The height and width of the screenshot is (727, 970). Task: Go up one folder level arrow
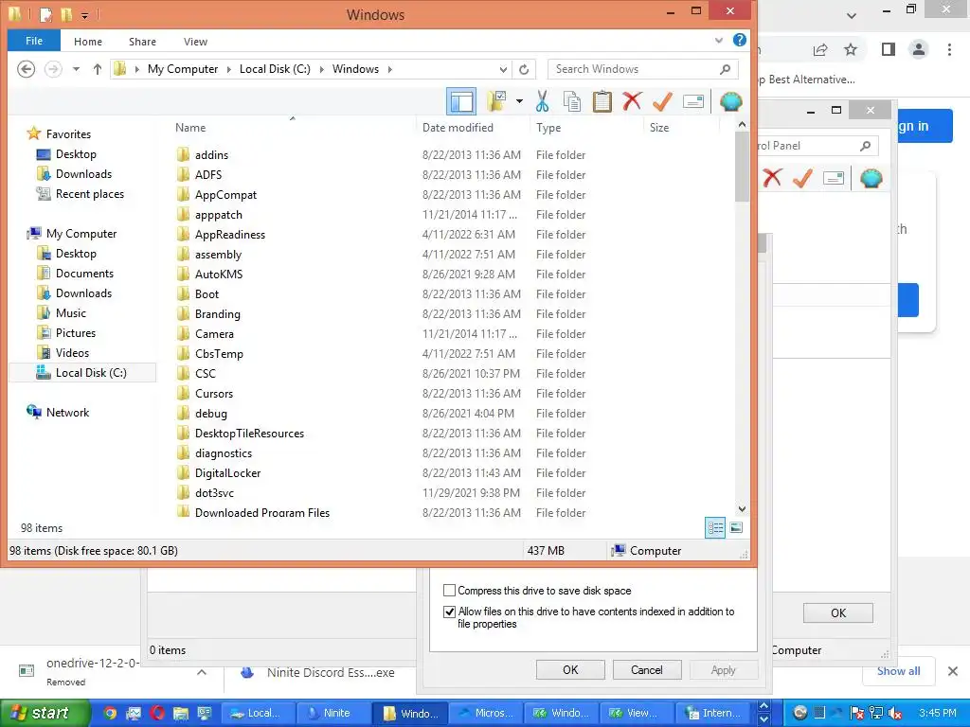[x=98, y=69]
